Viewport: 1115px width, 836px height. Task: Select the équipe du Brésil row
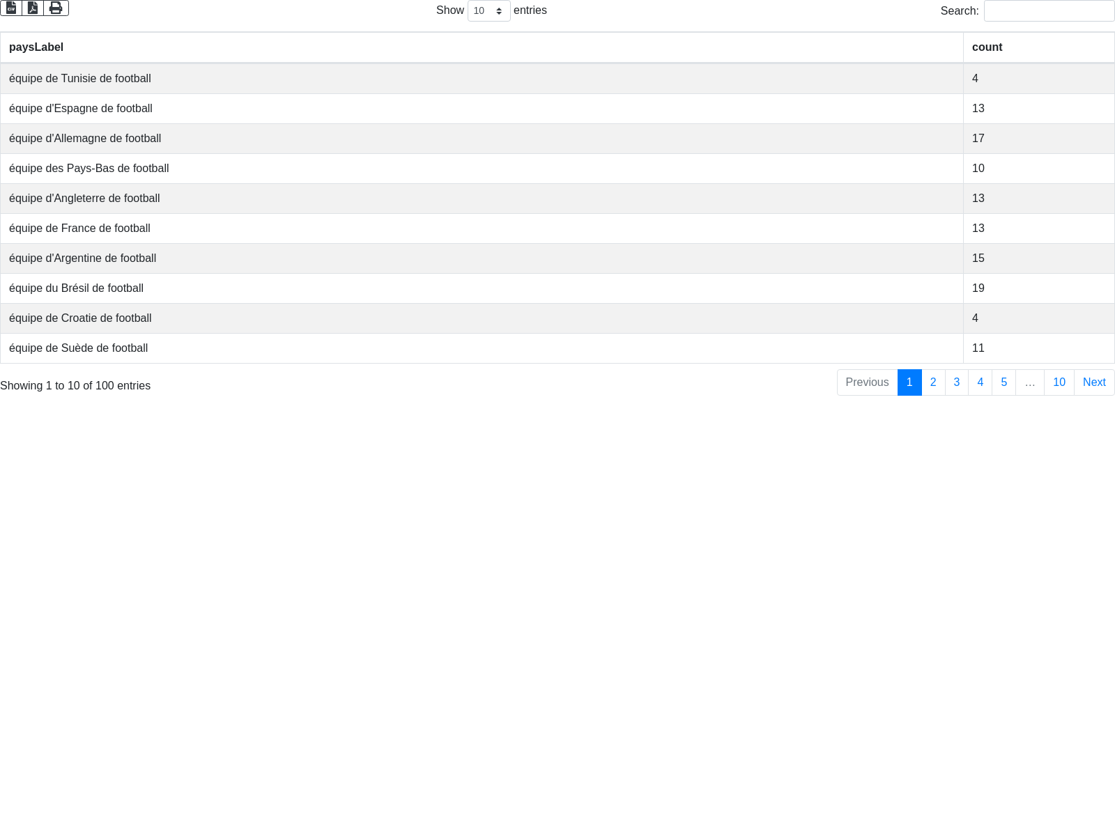76,288
